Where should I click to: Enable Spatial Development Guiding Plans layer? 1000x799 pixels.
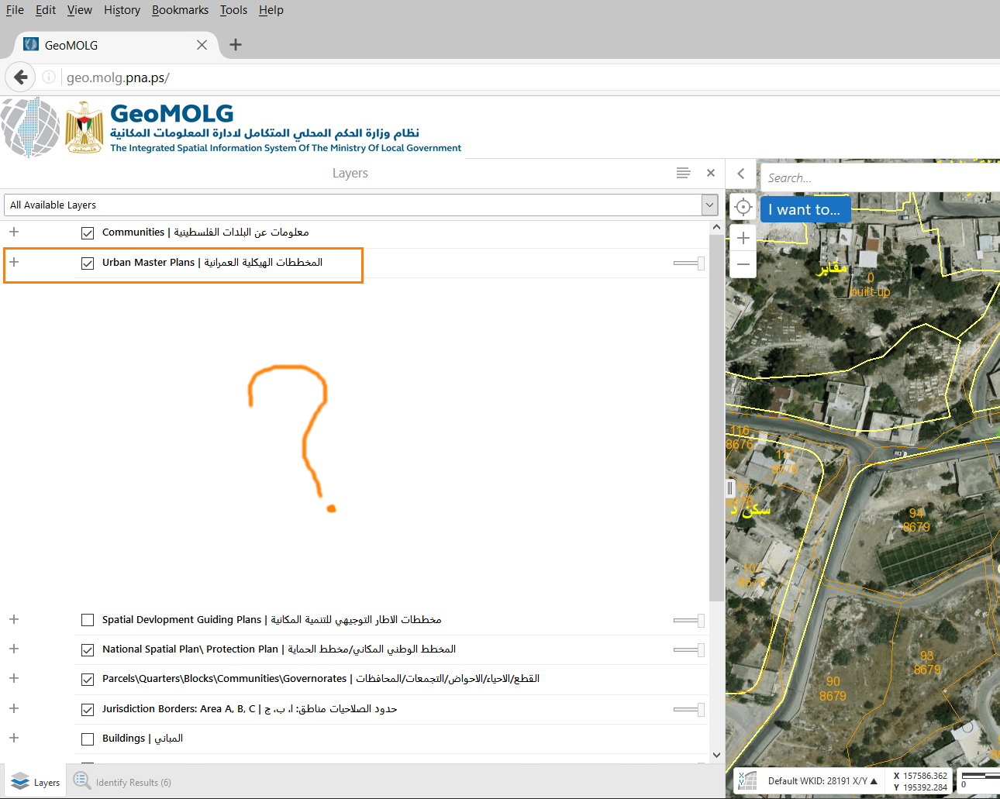88,620
